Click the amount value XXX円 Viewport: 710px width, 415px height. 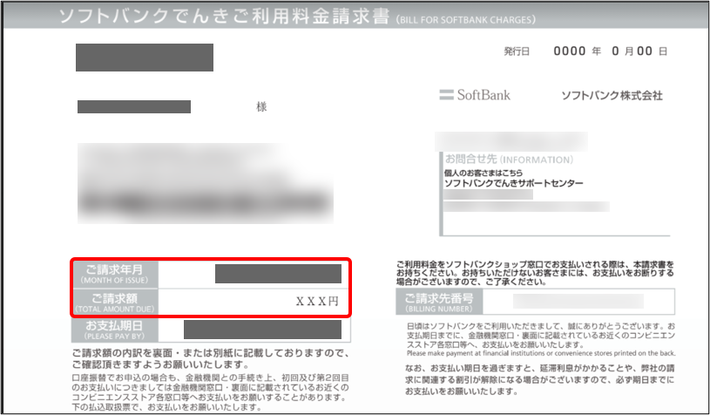[x=317, y=302]
